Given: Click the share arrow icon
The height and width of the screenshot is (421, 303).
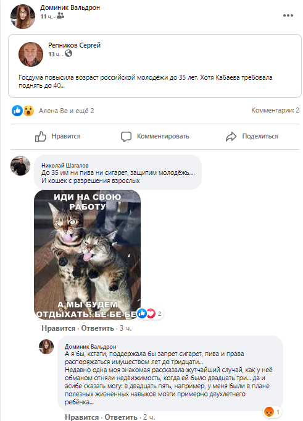Looking at the screenshot, I should click(231, 137).
